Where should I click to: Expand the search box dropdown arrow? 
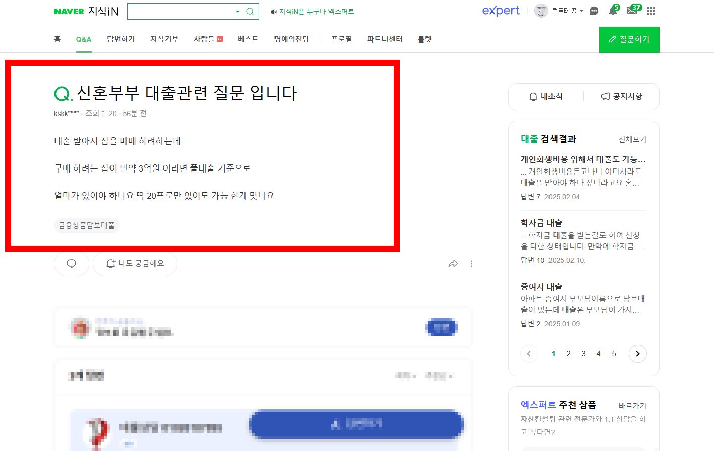coord(238,12)
